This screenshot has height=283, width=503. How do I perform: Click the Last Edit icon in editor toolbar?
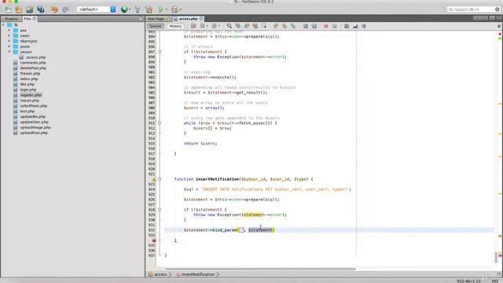coord(193,26)
